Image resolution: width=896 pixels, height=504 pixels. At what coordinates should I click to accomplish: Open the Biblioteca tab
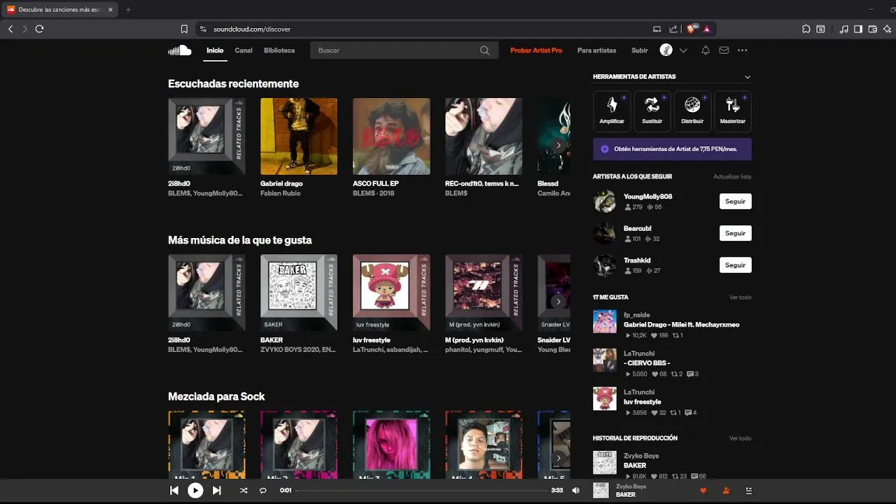(x=279, y=50)
